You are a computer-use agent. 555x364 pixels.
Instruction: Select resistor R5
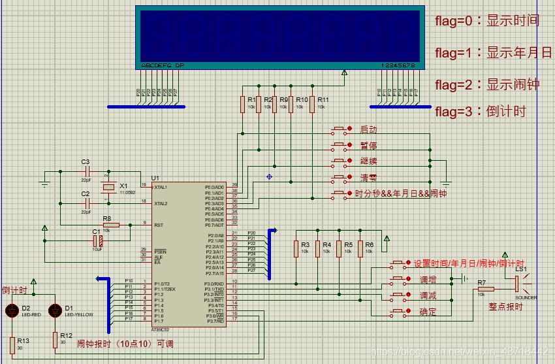[x=339, y=249]
